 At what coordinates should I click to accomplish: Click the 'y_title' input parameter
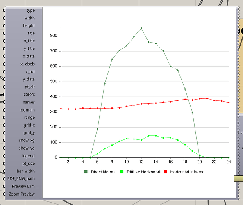click(29, 48)
